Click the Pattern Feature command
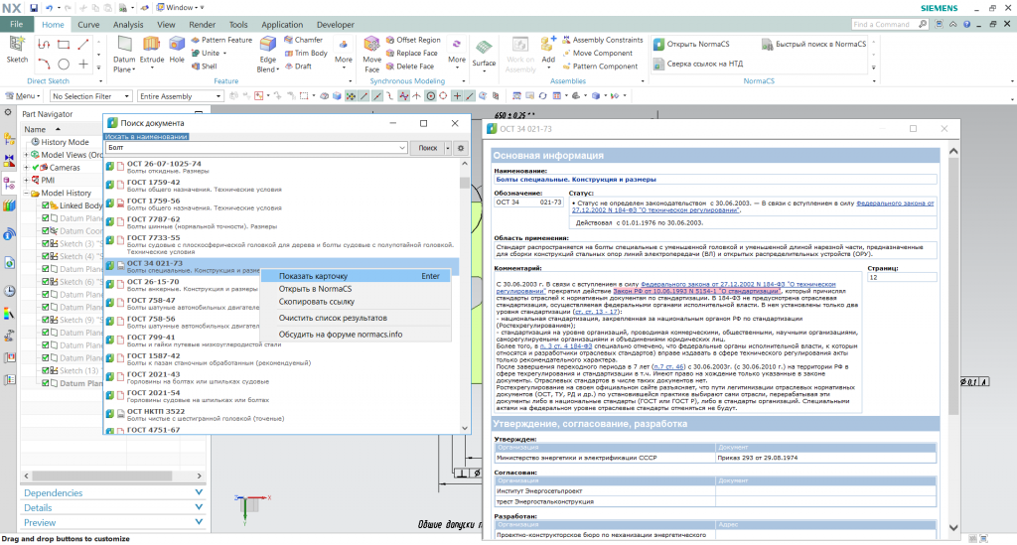The image size is (1017, 545). pos(221,40)
